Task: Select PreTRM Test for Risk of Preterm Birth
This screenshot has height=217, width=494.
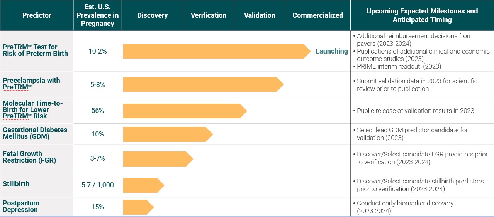Action: pos(35,50)
